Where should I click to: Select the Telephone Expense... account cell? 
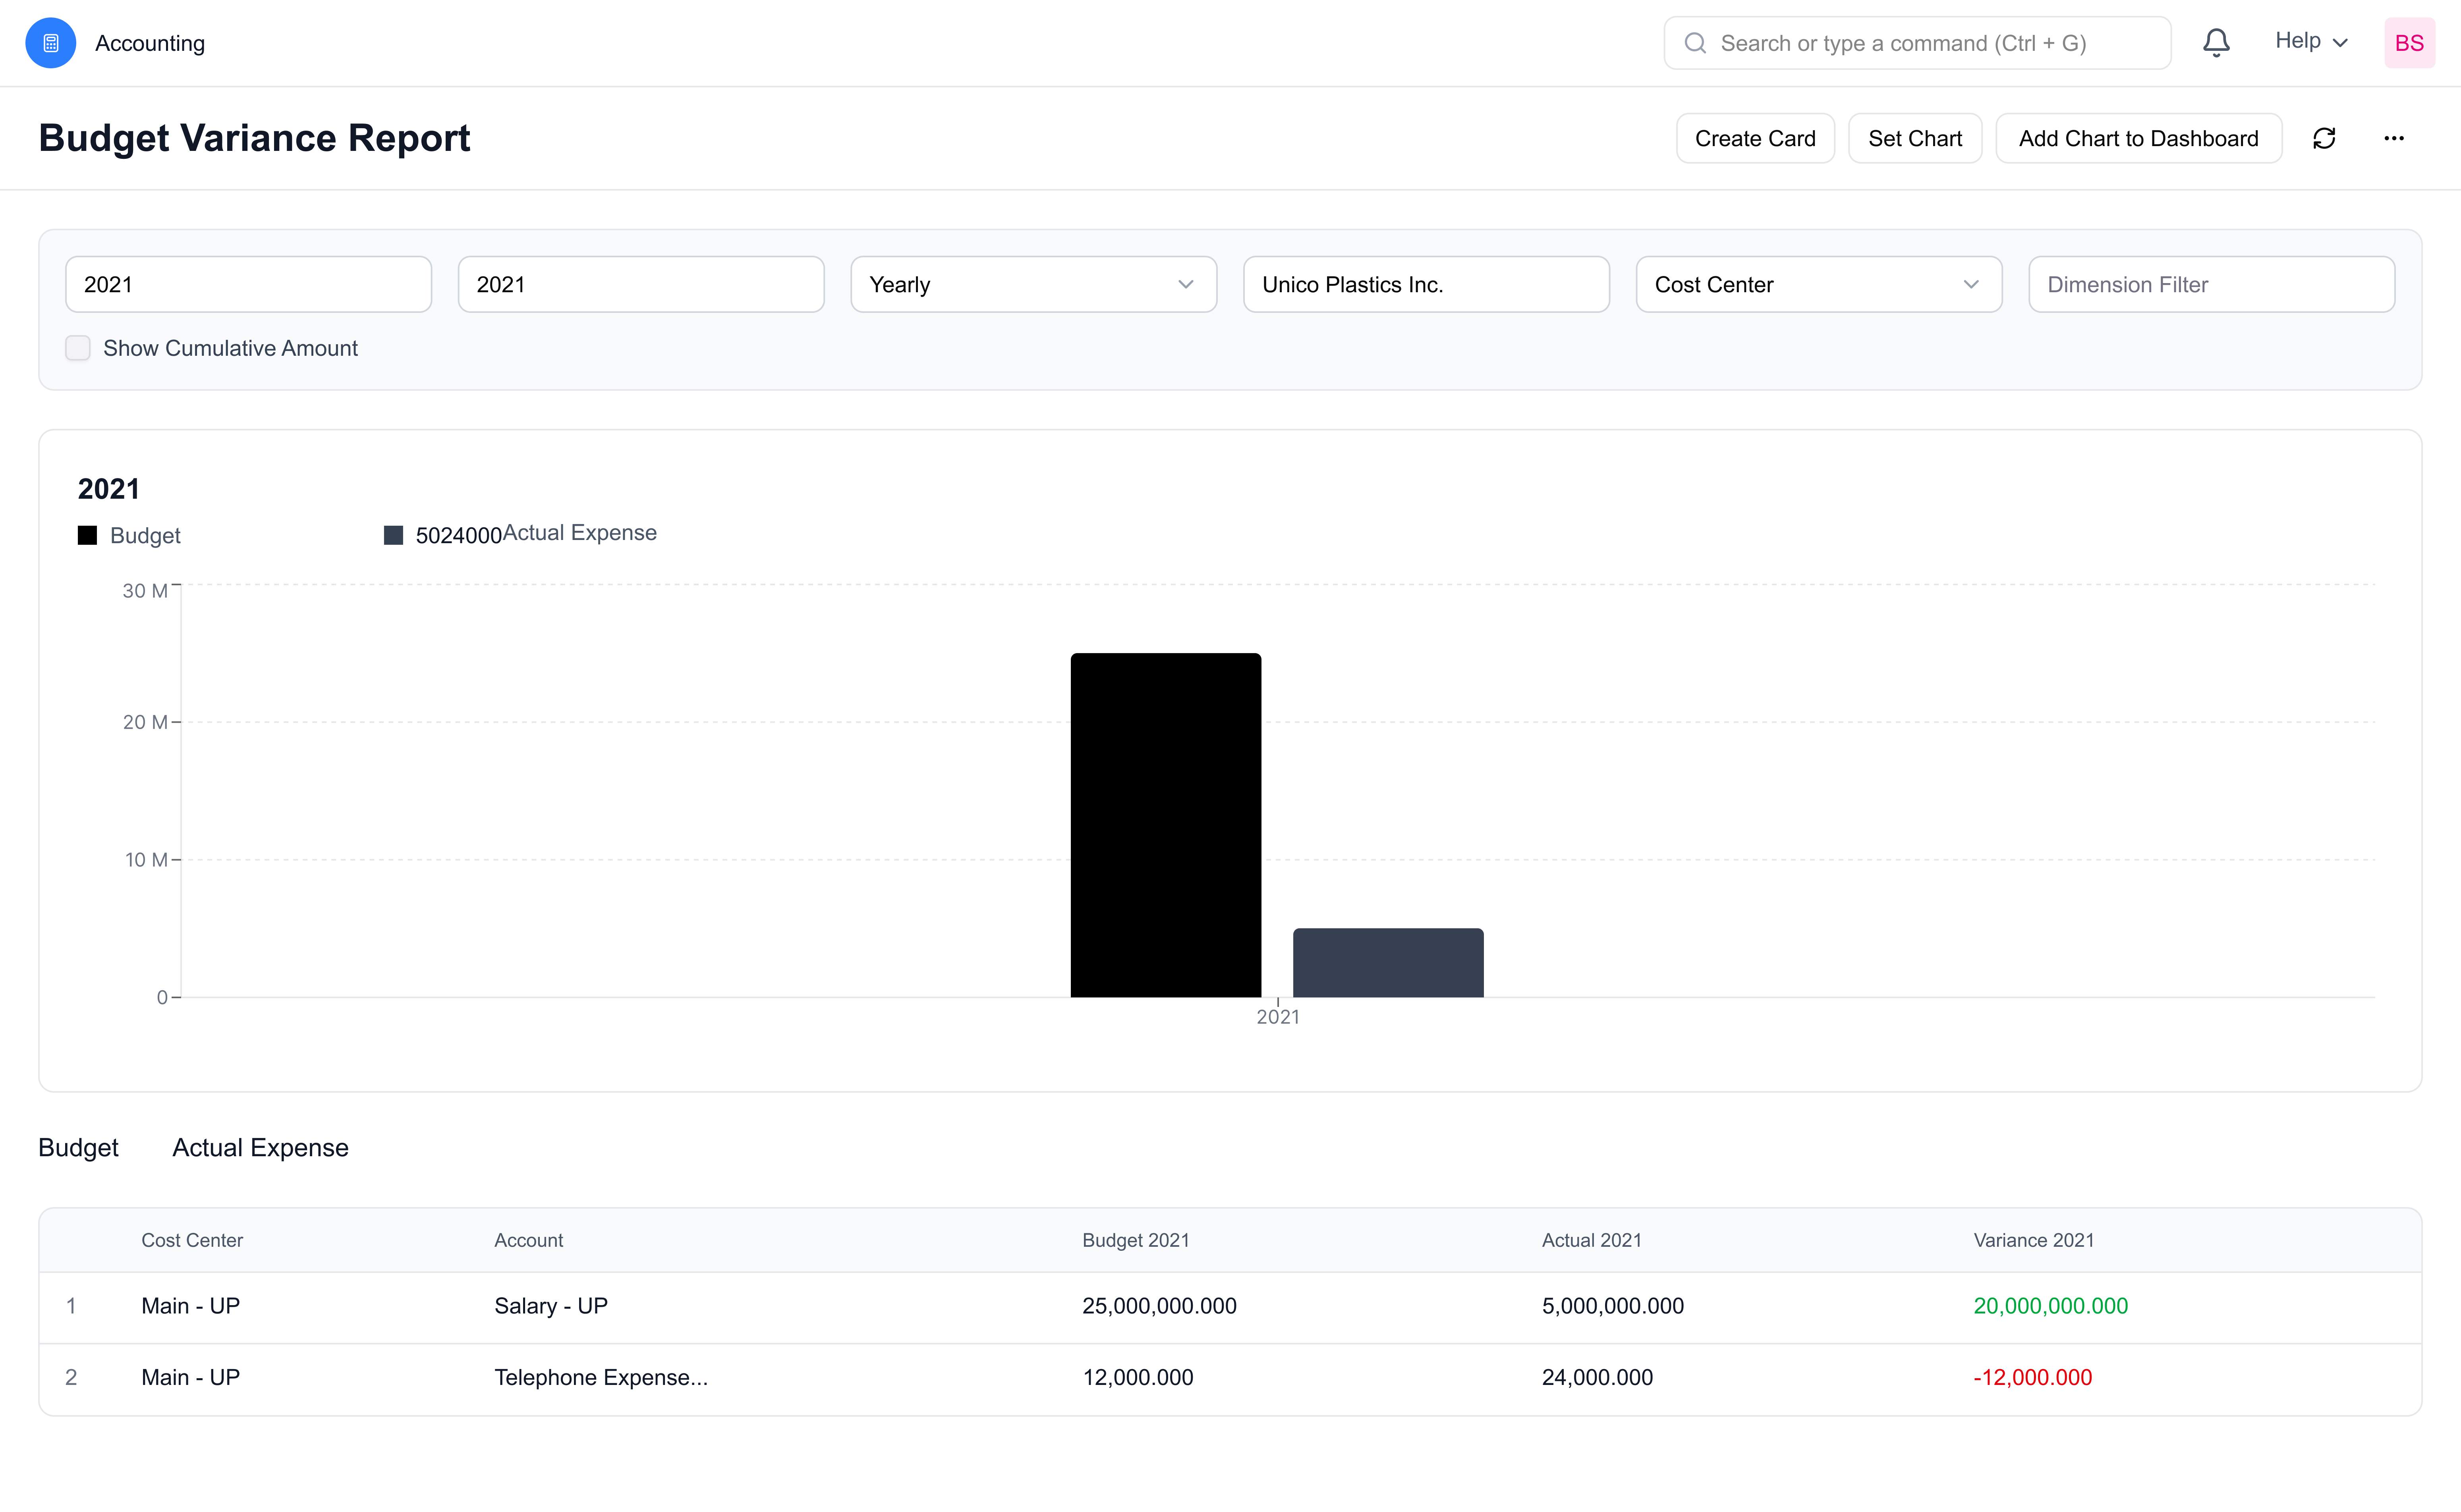click(x=601, y=1378)
